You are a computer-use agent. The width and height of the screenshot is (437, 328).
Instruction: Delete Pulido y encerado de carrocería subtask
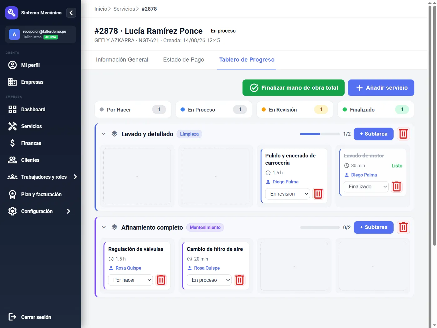[318, 194]
